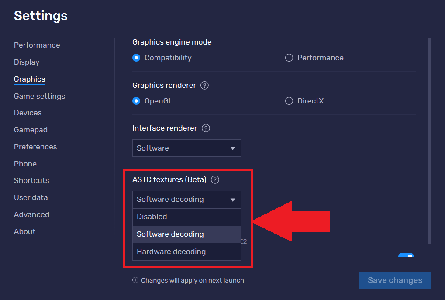Select the Performance graphics engine mode
This screenshot has width=445, height=300.
coord(289,57)
